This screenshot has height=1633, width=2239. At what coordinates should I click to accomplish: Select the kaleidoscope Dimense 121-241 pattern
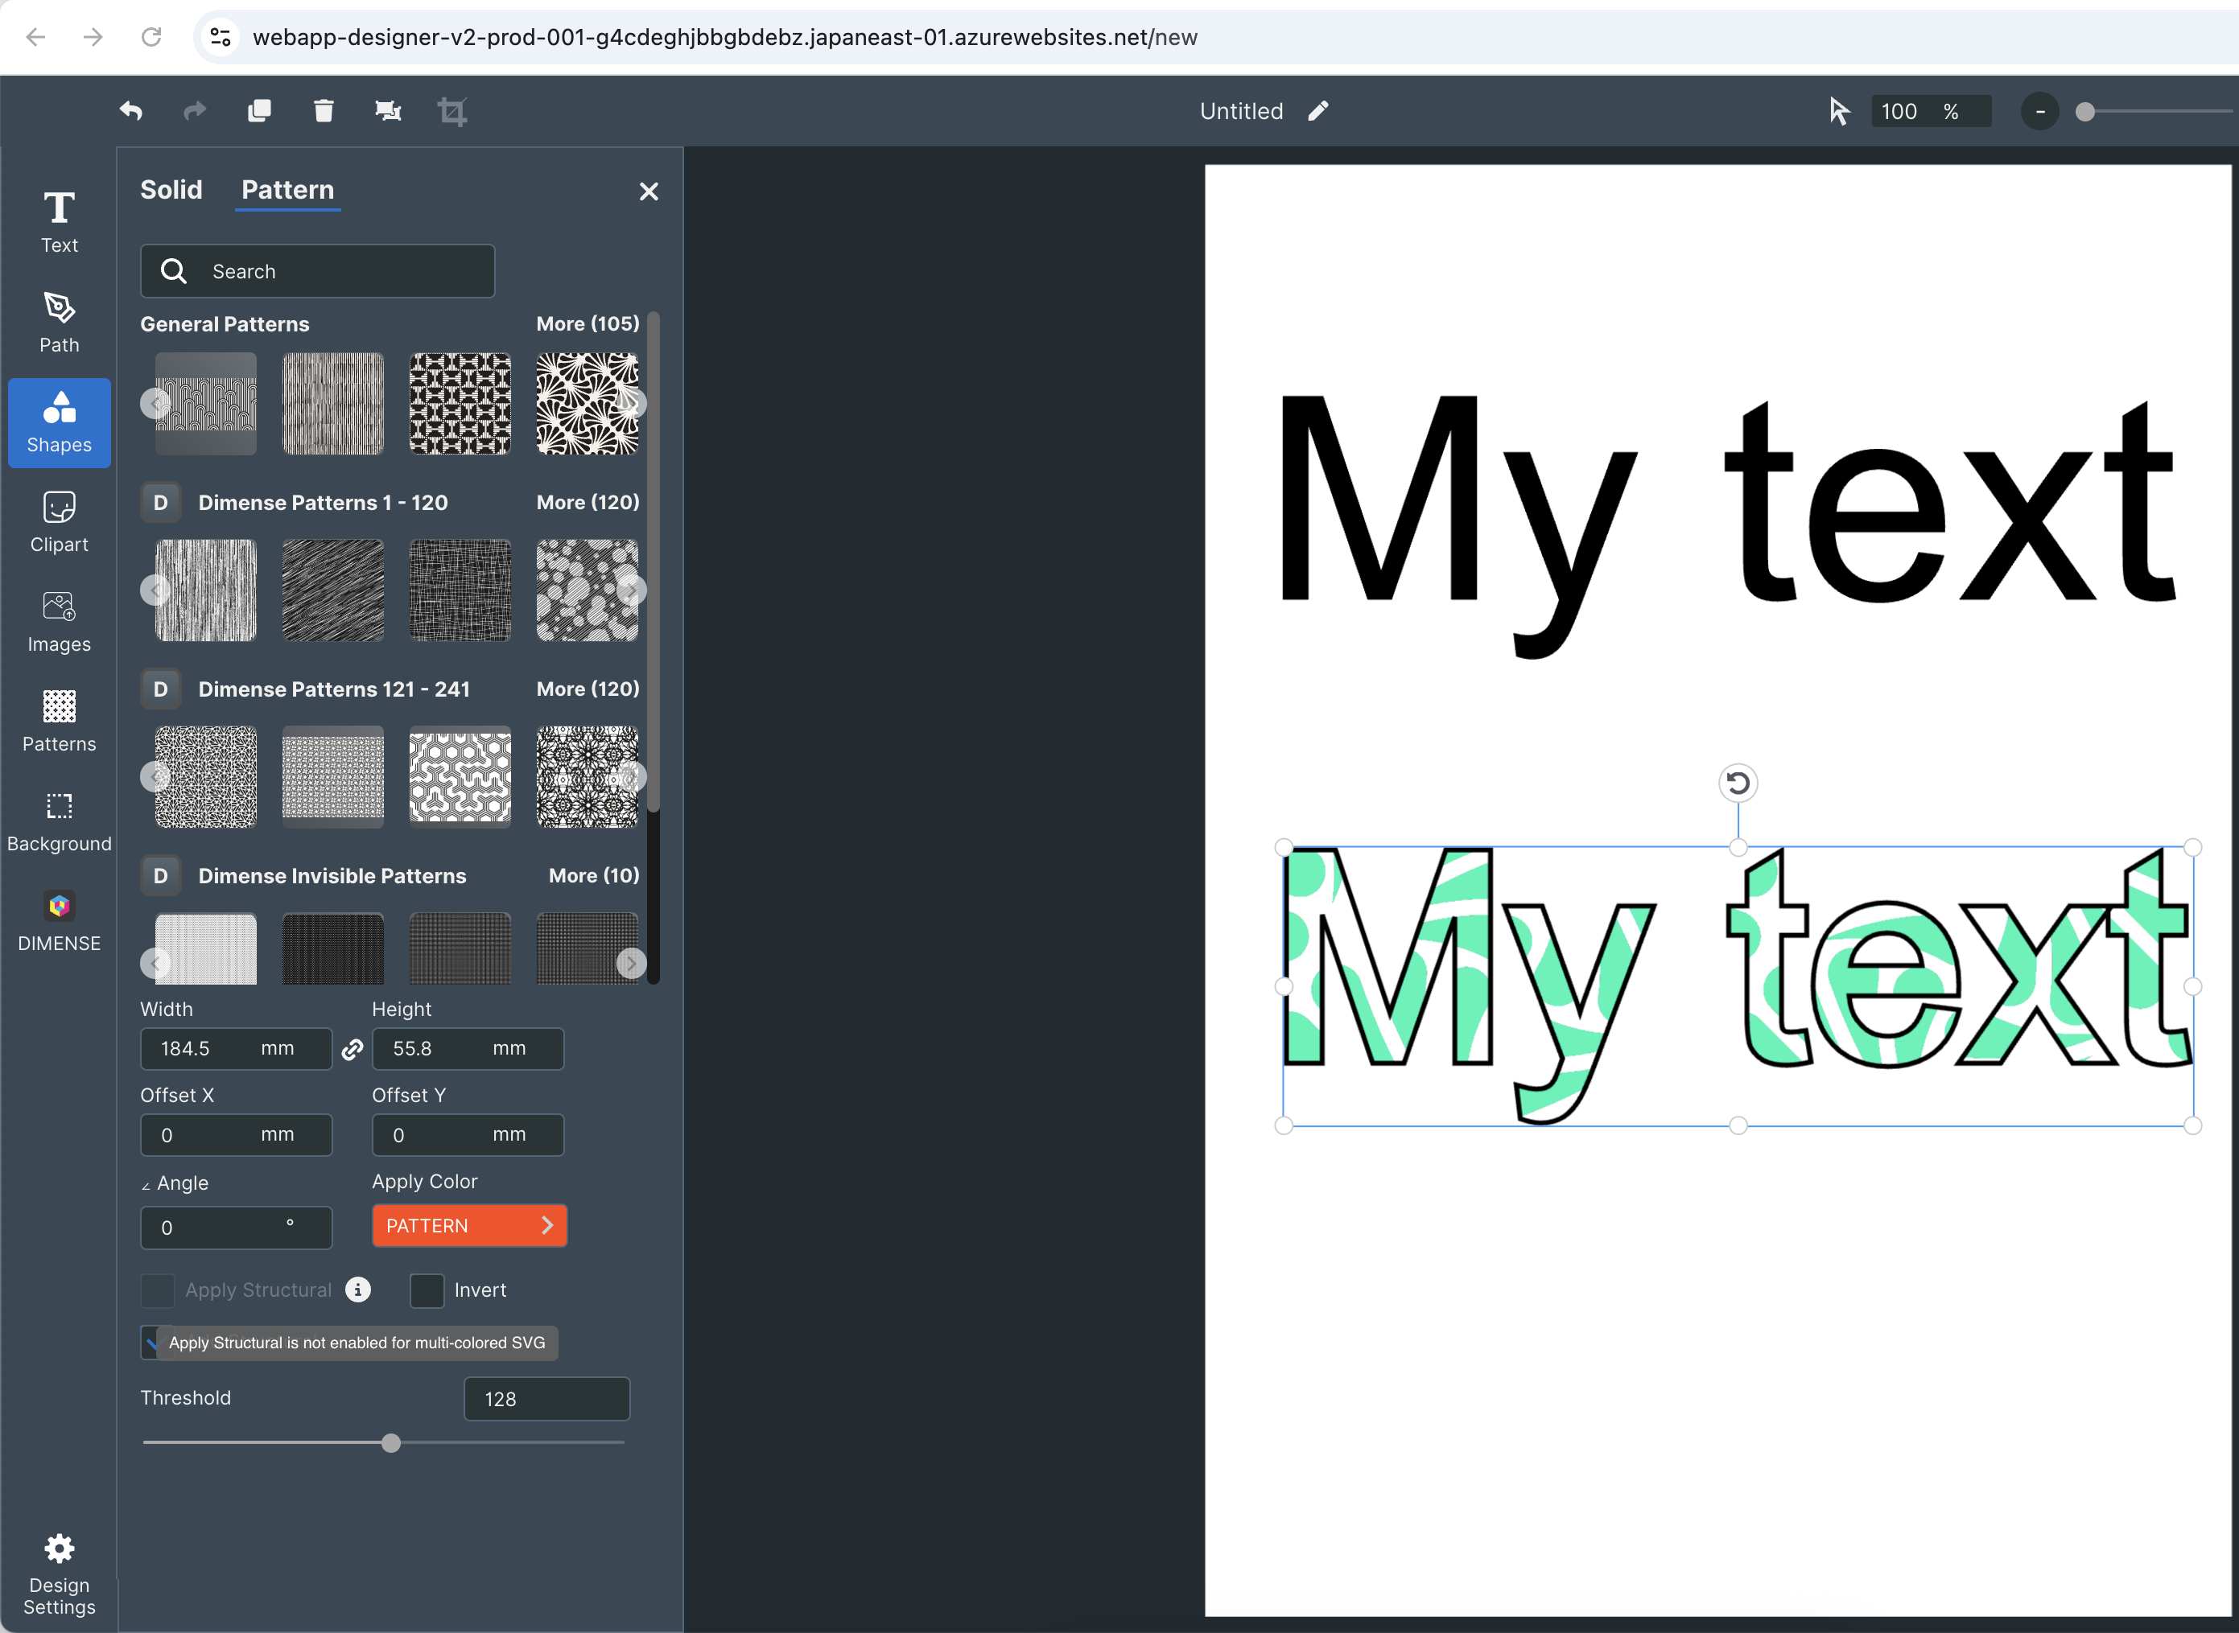coord(588,777)
